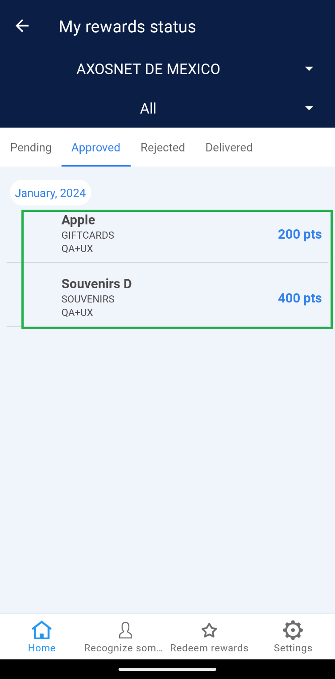The image size is (335, 679).
Task: Open the All filter dropdown arrow
Action: click(x=309, y=108)
